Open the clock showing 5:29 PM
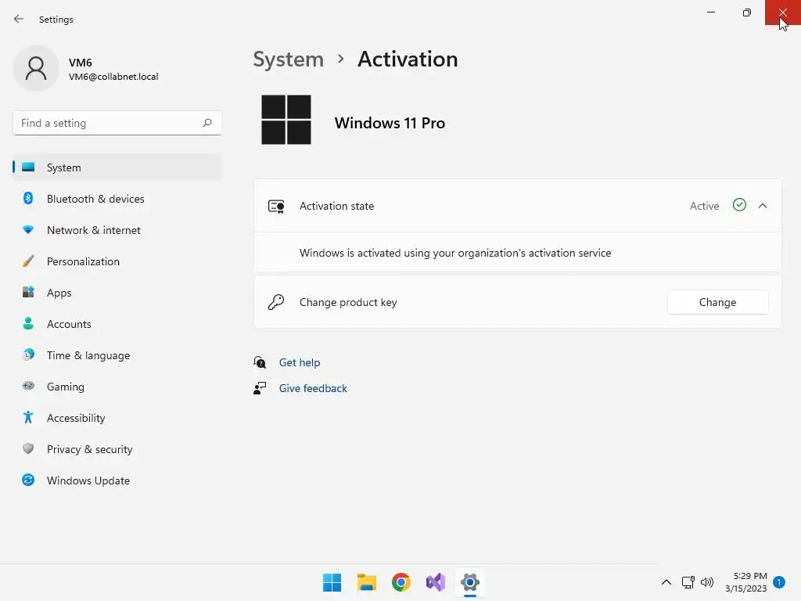 [746, 582]
